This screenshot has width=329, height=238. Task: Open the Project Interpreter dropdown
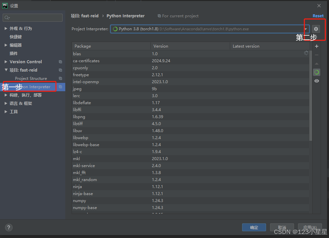pos(306,29)
